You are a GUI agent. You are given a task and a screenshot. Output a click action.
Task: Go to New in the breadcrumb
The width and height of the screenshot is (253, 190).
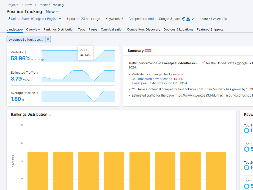pyautogui.click(x=28, y=5)
